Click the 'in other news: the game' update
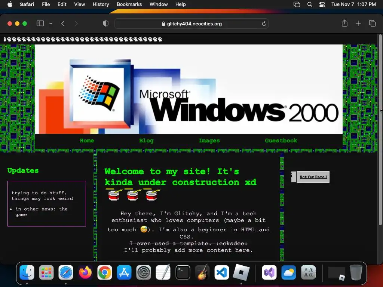Screen dimensions: 383x287 click(x=42, y=212)
